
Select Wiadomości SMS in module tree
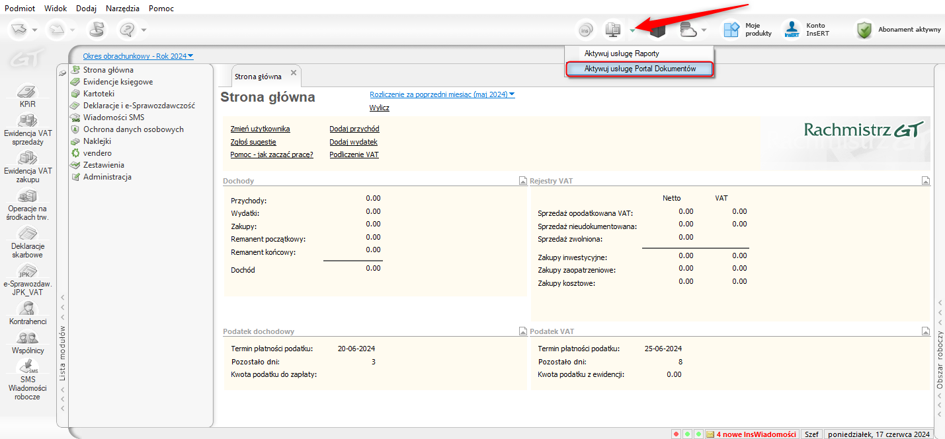pyautogui.click(x=114, y=118)
